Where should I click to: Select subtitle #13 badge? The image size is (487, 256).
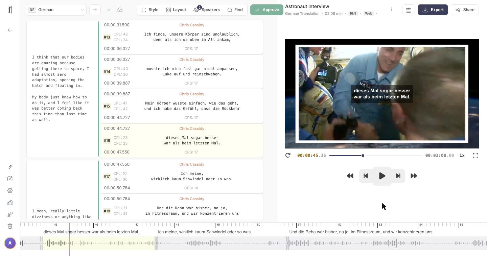tap(107, 37)
